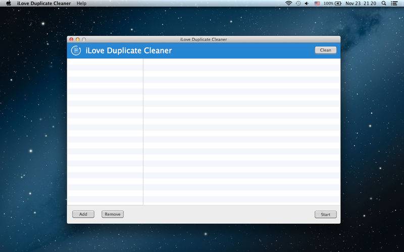
Task: Open the Time Machine menu icon
Action: point(298,4)
